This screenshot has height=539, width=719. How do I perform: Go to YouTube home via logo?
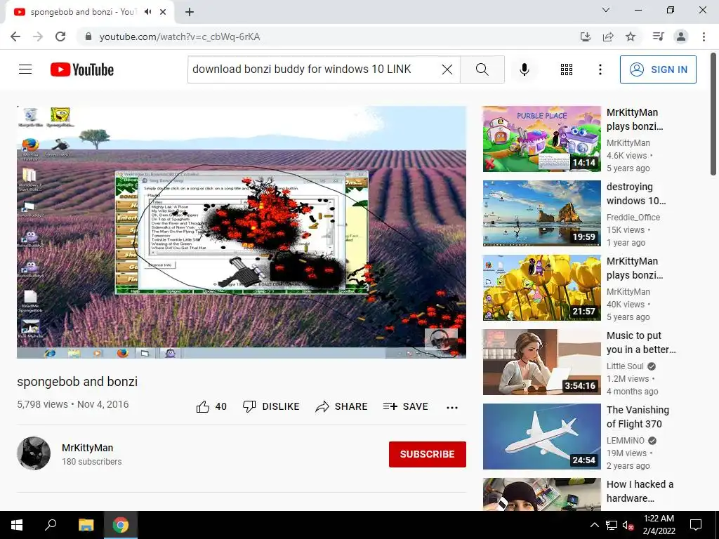pos(82,69)
